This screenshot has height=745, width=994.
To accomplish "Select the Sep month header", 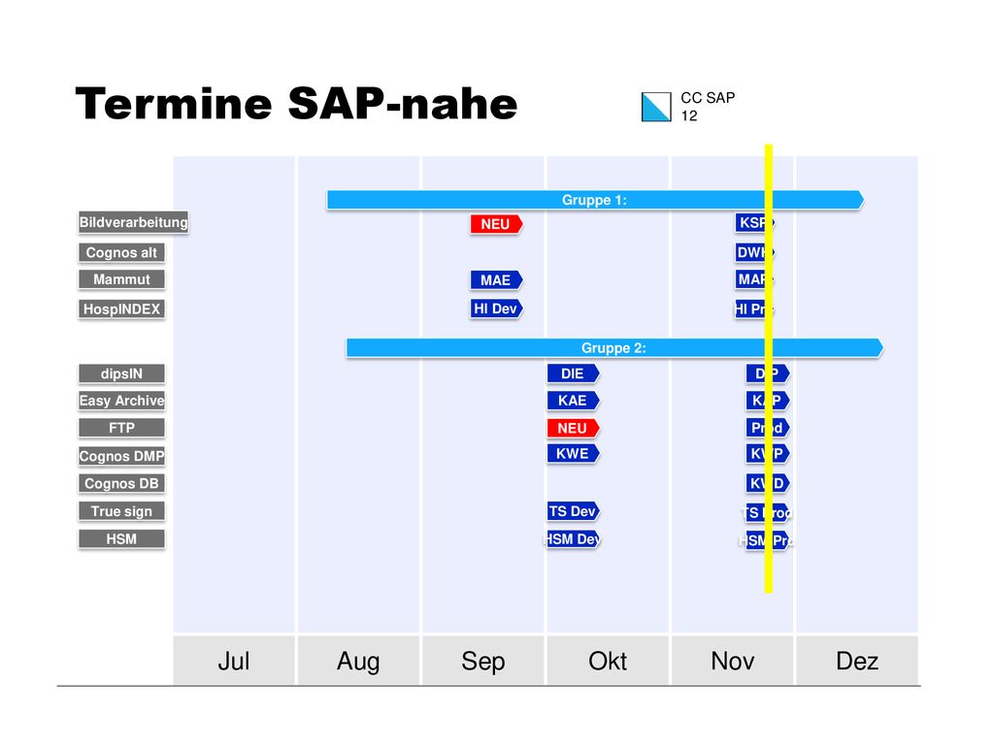I will (483, 661).
